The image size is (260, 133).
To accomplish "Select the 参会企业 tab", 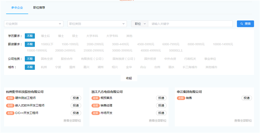I will pos(17,7).
